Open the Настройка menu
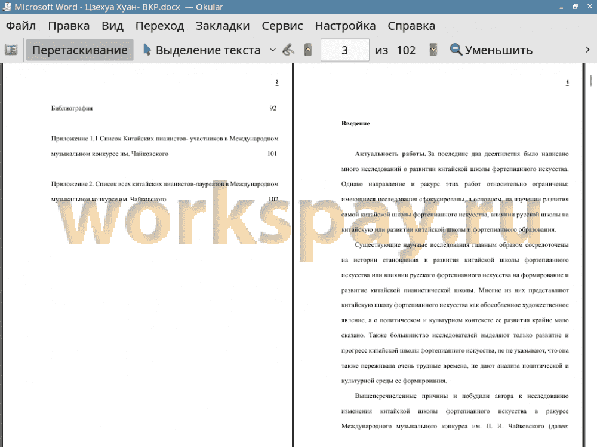This screenshot has width=597, height=447. pos(345,26)
